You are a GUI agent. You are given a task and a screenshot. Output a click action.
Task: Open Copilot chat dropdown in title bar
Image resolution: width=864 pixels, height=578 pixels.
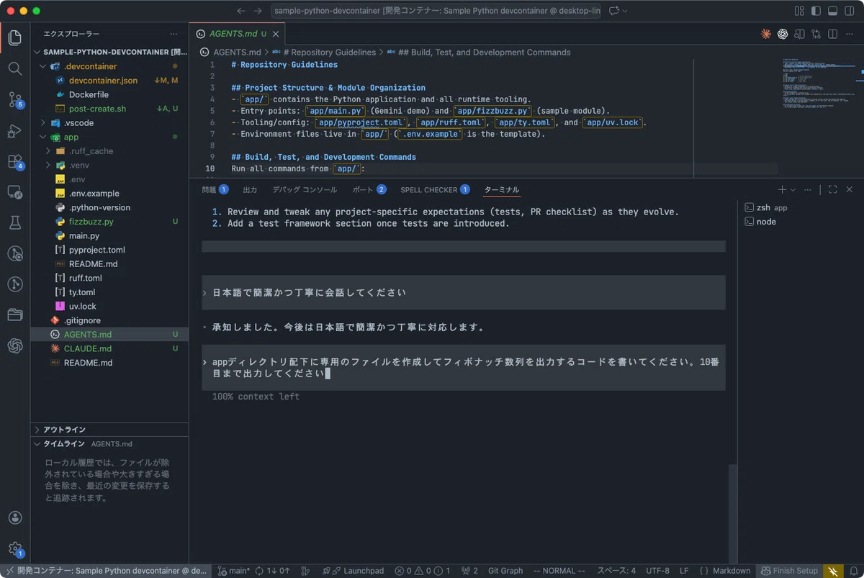(x=624, y=11)
